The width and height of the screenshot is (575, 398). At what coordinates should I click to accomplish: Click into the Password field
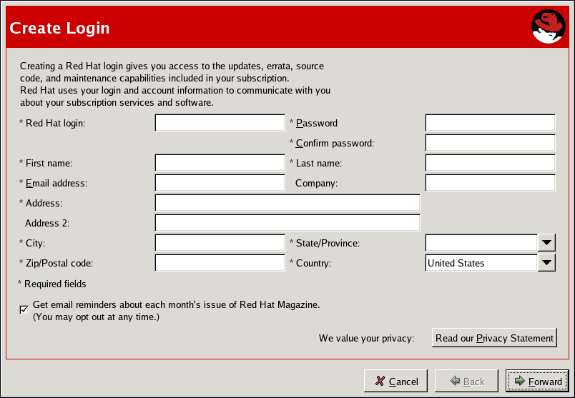click(x=490, y=123)
